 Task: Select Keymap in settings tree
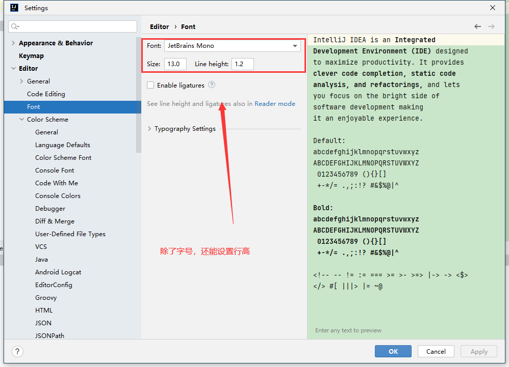pos(31,55)
